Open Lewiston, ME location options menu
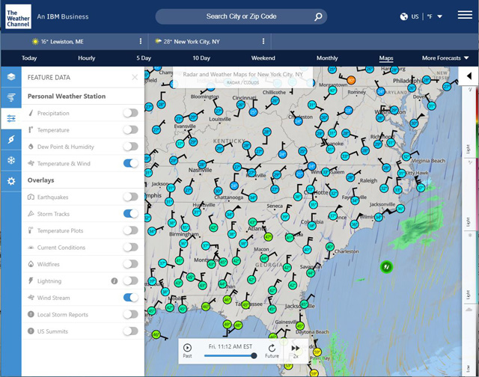This screenshot has height=377, width=479. 140,41
